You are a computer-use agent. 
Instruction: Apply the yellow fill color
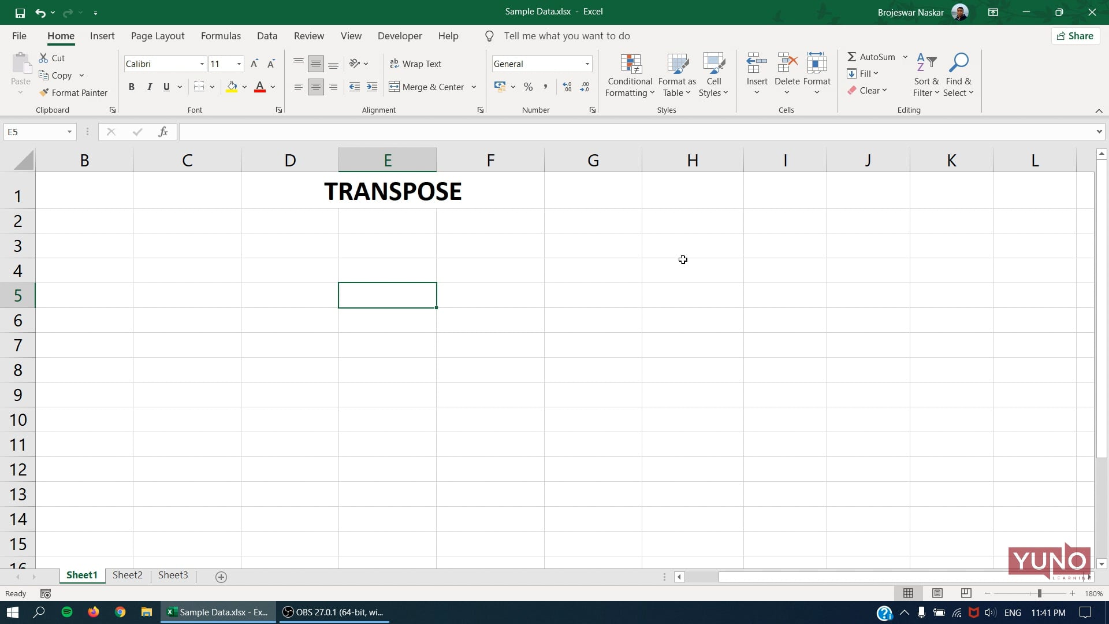232,87
